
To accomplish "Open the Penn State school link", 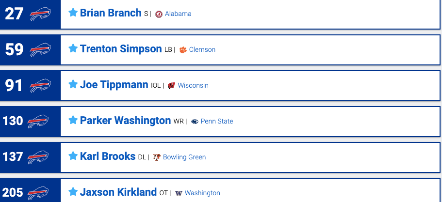I will coord(217,122).
